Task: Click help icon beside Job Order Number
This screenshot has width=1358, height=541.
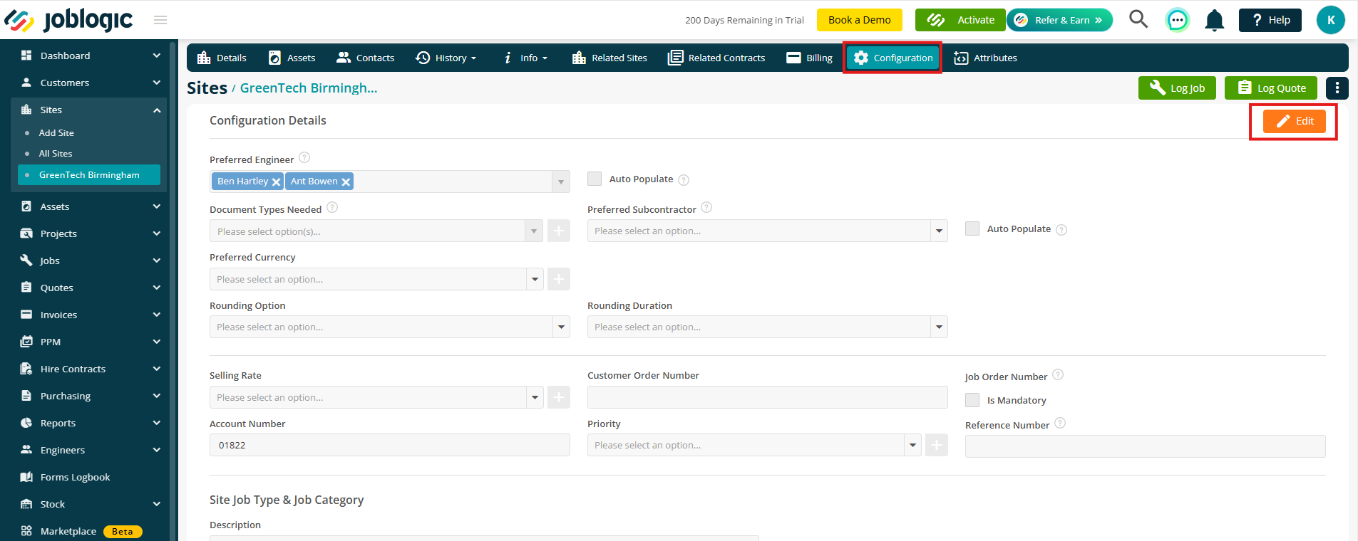Action: 1058,374
